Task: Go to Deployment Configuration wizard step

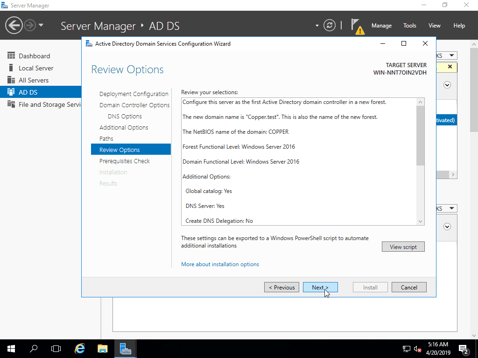Action: 134,94
